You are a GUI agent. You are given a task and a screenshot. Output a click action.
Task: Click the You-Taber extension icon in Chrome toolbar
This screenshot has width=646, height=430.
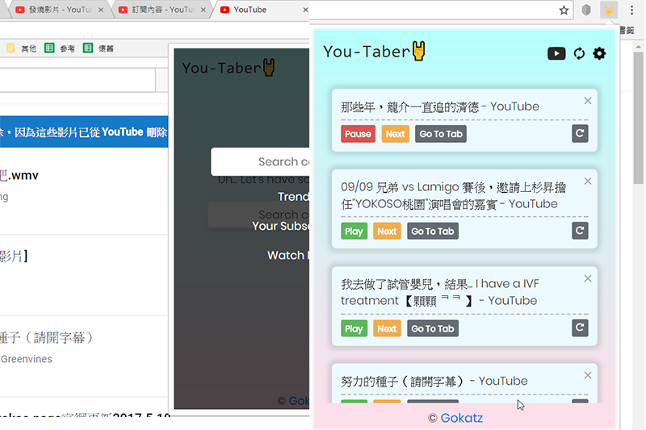pyautogui.click(x=609, y=10)
